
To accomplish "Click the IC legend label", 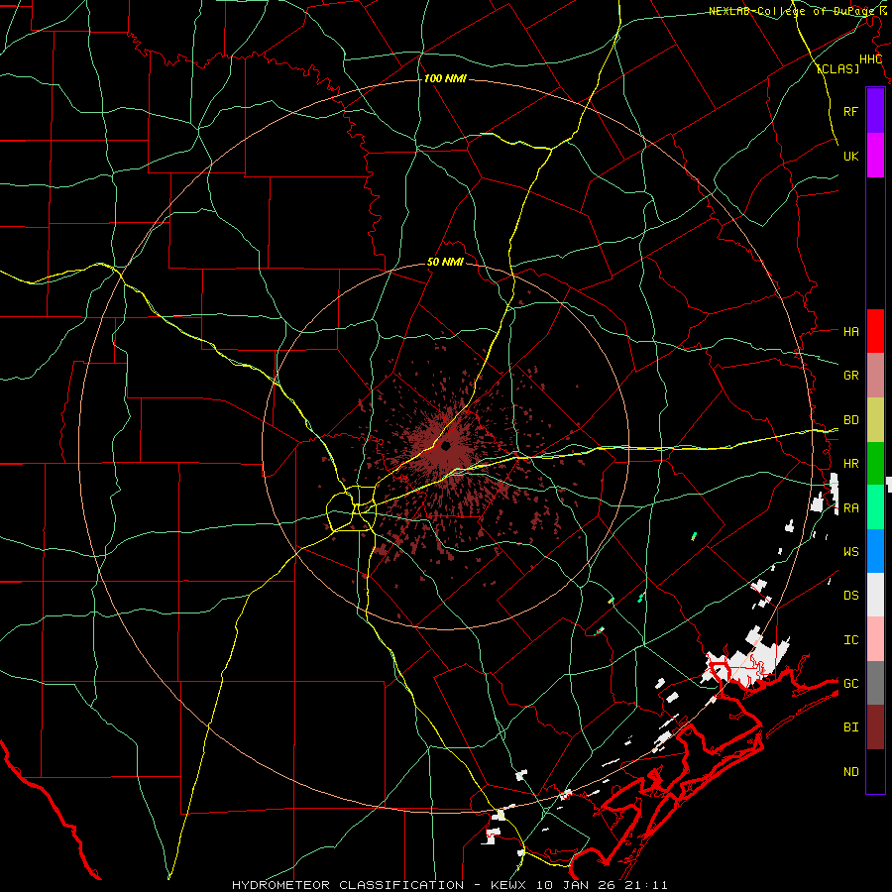I will point(851,640).
